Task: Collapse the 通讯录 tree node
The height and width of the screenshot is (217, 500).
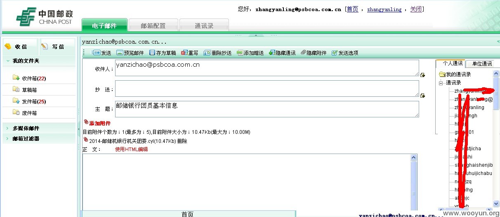Action: [x=441, y=83]
